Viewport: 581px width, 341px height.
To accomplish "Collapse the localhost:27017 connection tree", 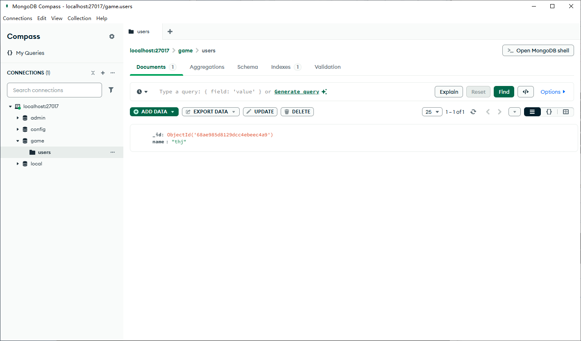I will [10, 106].
